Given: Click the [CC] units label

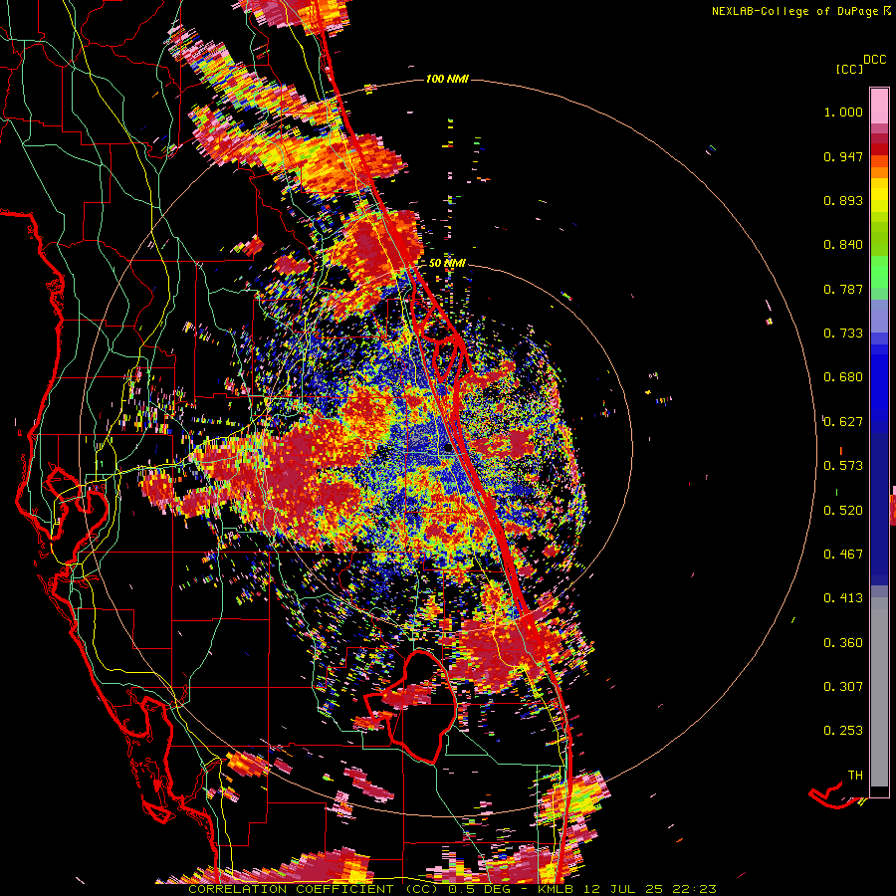Looking at the screenshot, I should (849, 69).
